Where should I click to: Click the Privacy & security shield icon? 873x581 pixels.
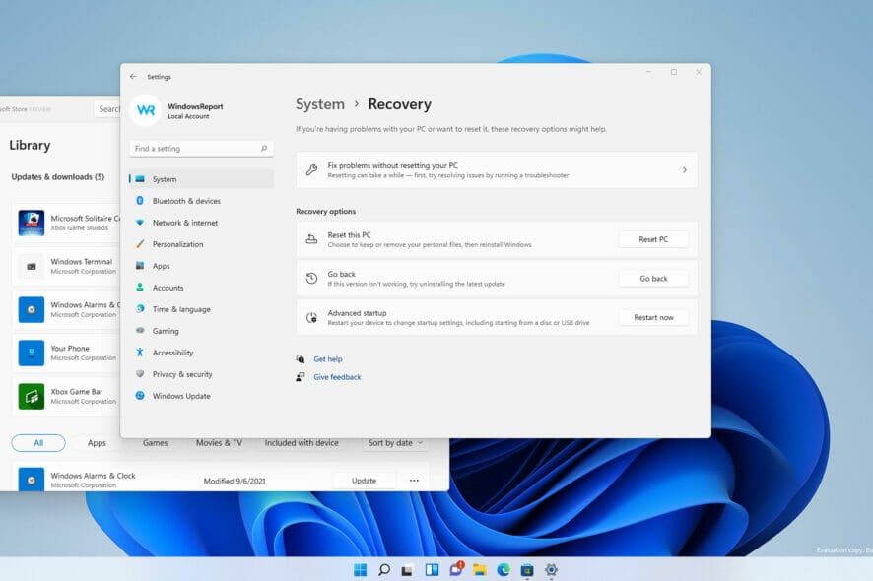pyautogui.click(x=140, y=374)
